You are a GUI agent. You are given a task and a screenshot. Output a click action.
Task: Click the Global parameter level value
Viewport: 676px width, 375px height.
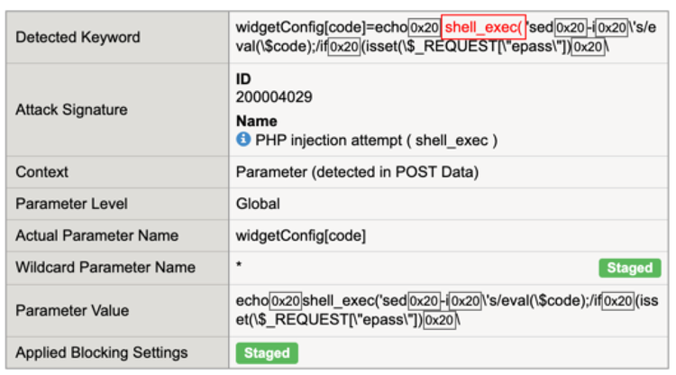[x=258, y=204]
